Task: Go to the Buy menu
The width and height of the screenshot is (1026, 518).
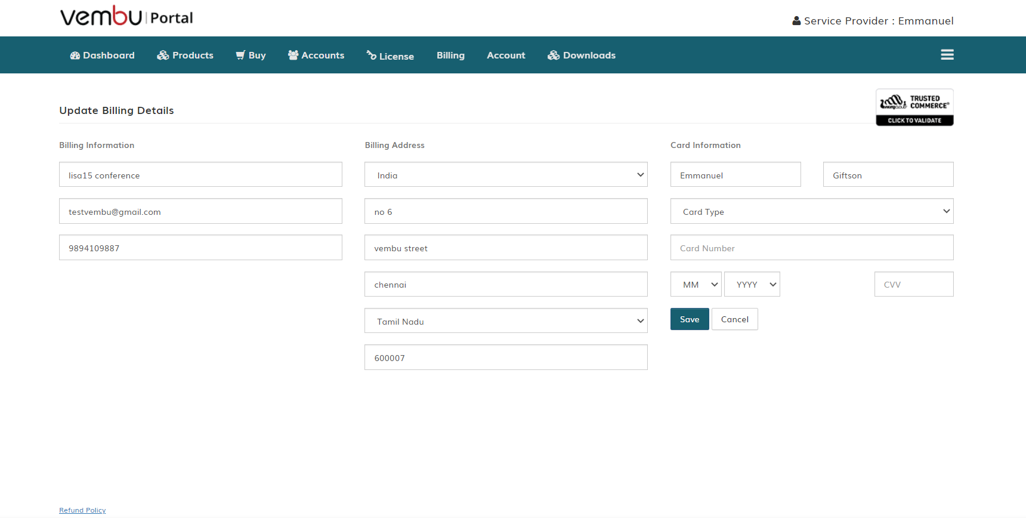Action: click(x=251, y=55)
